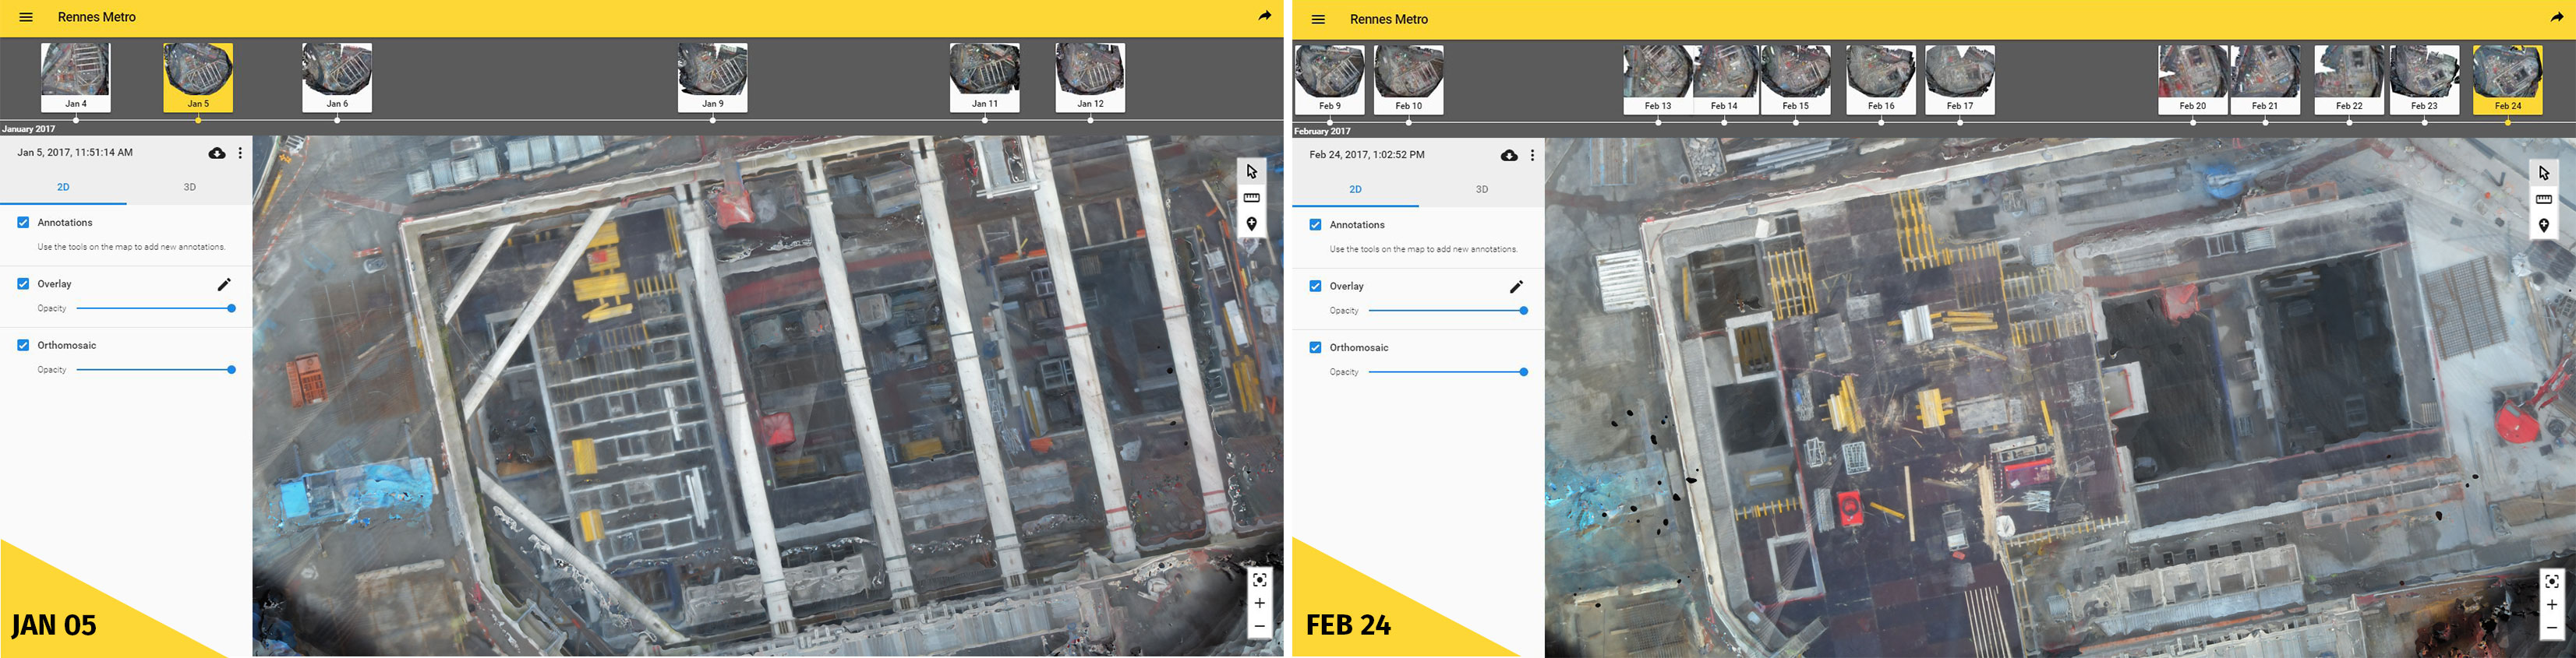Screen dimensions: 2576x658
Task: Switch to 2D tab in left panel
Action: pyautogui.click(x=63, y=187)
